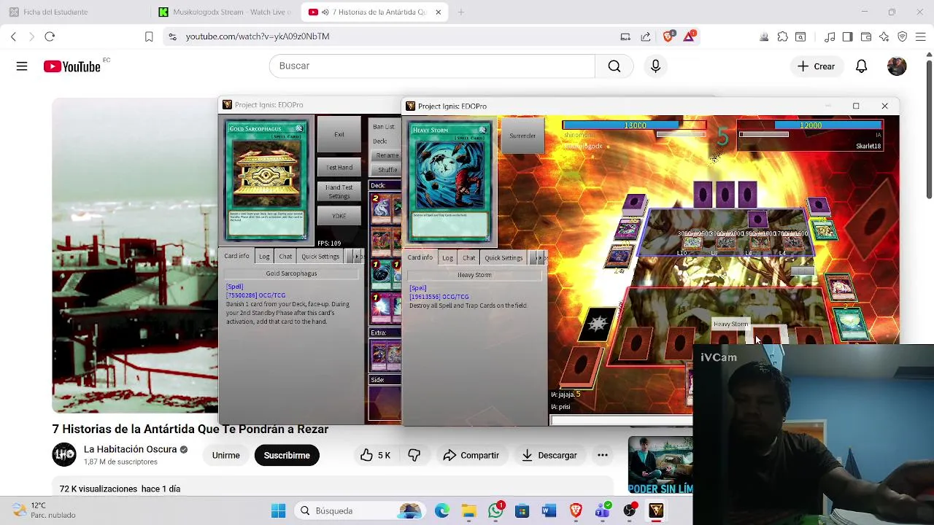The image size is (934, 525).
Task: Open the Leo AI sparkle icon
Action: pos(884,36)
